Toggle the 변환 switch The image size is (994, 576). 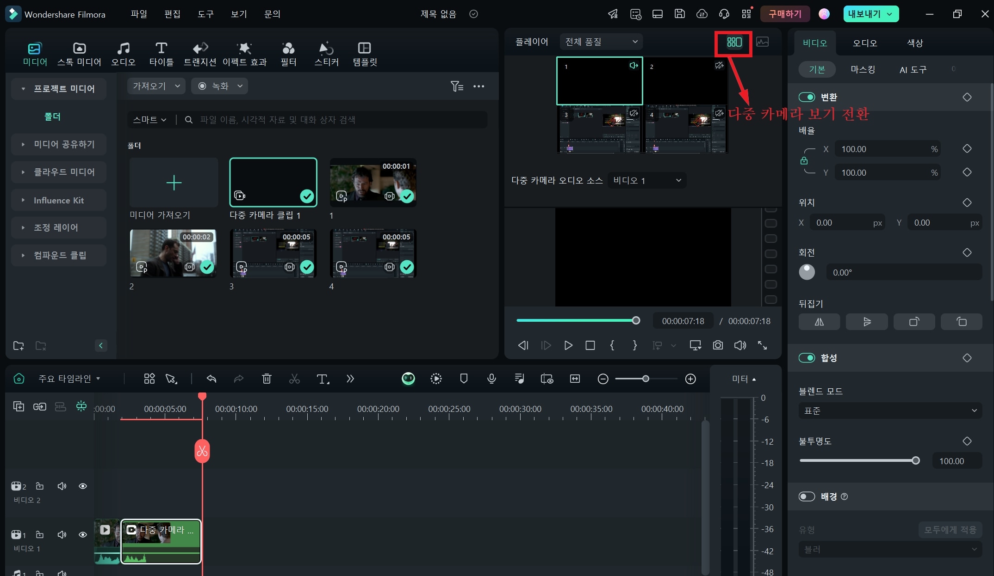[807, 97]
